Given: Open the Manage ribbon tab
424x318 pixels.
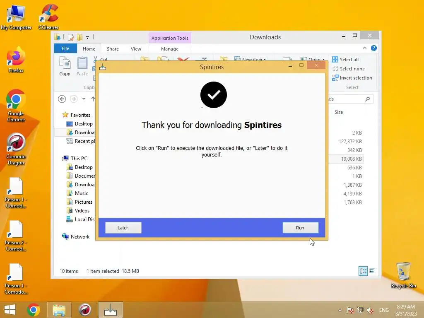Looking at the screenshot, I should pyautogui.click(x=170, y=49).
